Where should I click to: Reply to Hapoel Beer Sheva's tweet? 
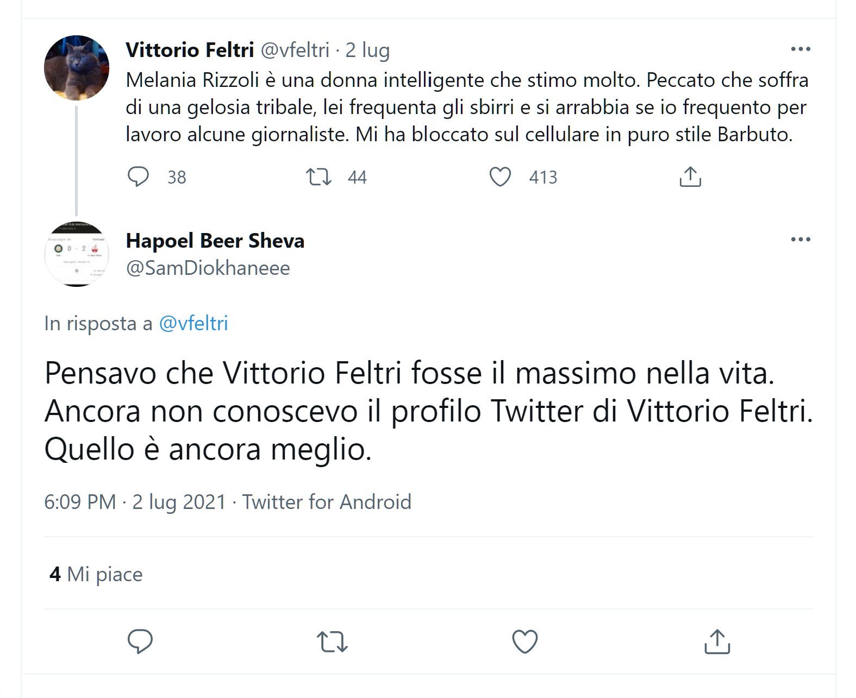[140, 642]
